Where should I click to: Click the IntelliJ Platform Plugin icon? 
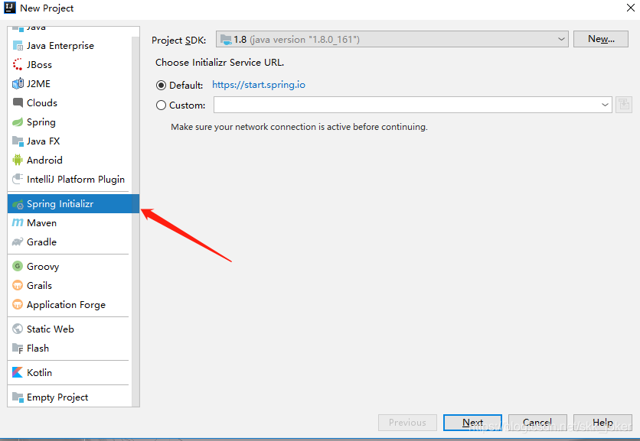click(x=18, y=179)
